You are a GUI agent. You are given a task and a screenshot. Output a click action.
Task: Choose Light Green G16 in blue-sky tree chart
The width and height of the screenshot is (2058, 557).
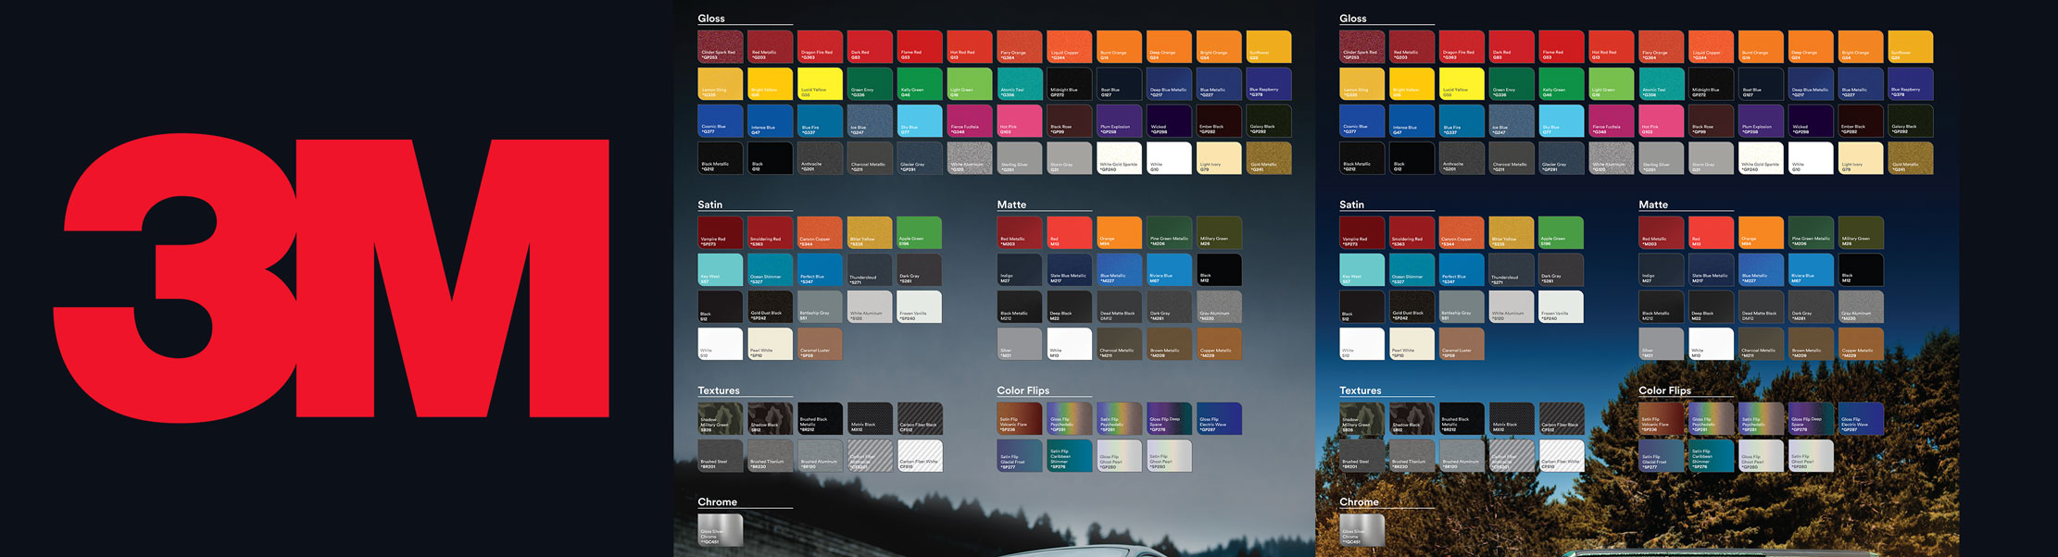pyautogui.click(x=1612, y=84)
